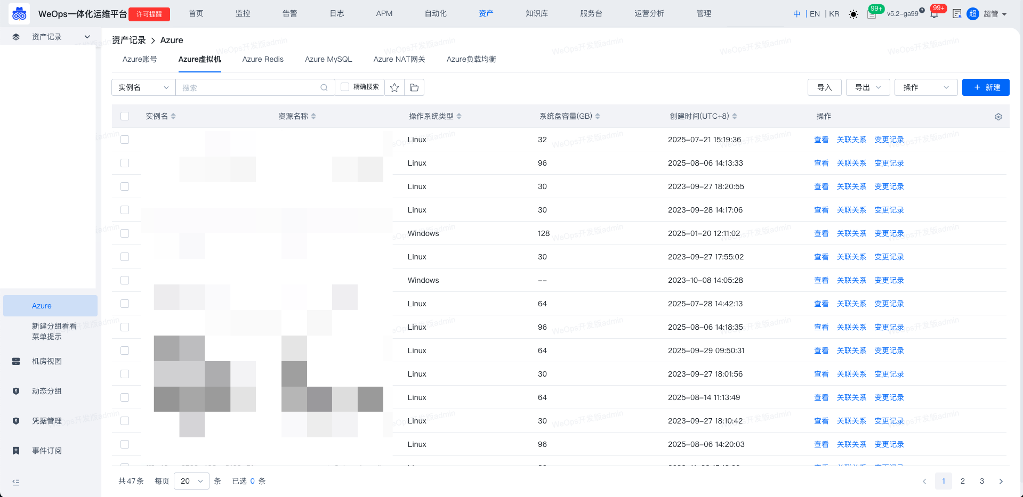Open the 导出 export dropdown

click(x=868, y=87)
